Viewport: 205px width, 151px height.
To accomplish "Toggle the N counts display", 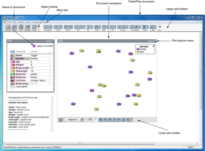I will point(119,27).
